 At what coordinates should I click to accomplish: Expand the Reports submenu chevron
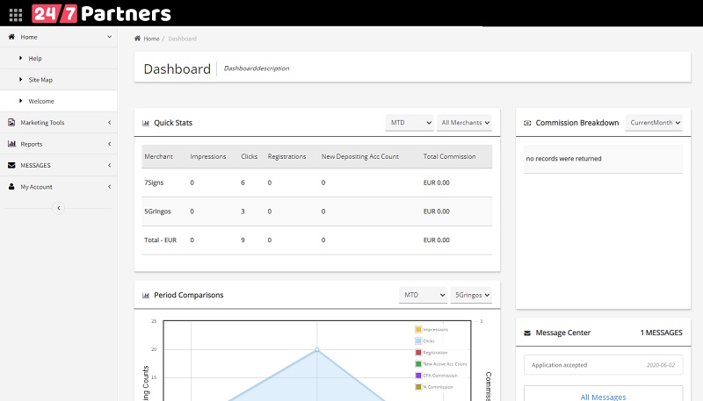tap(109, 144)
